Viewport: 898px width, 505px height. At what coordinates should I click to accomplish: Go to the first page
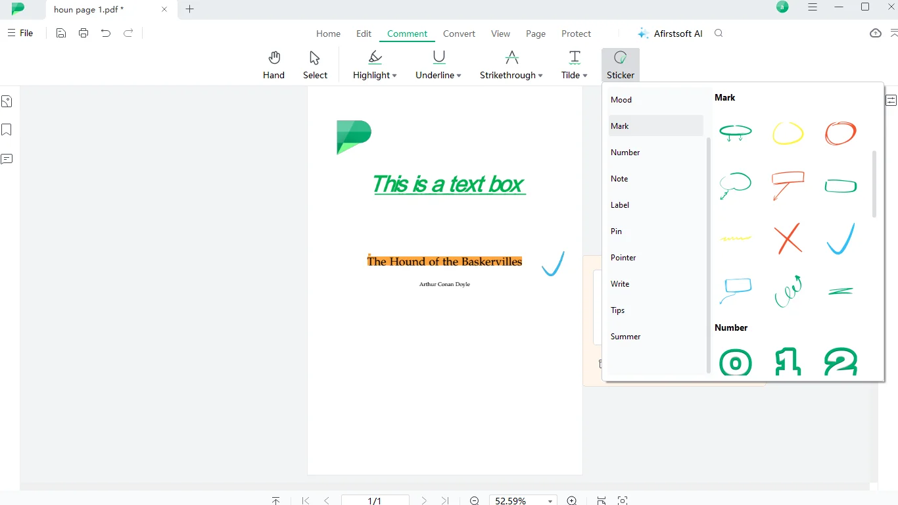306,501
